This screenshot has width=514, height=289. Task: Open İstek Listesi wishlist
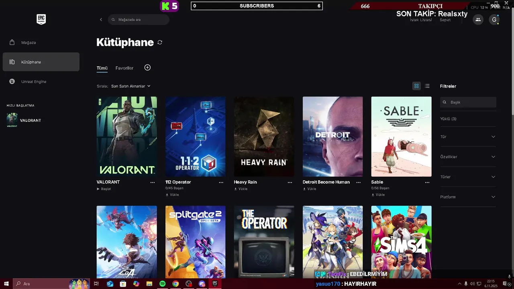coord(421,20)
